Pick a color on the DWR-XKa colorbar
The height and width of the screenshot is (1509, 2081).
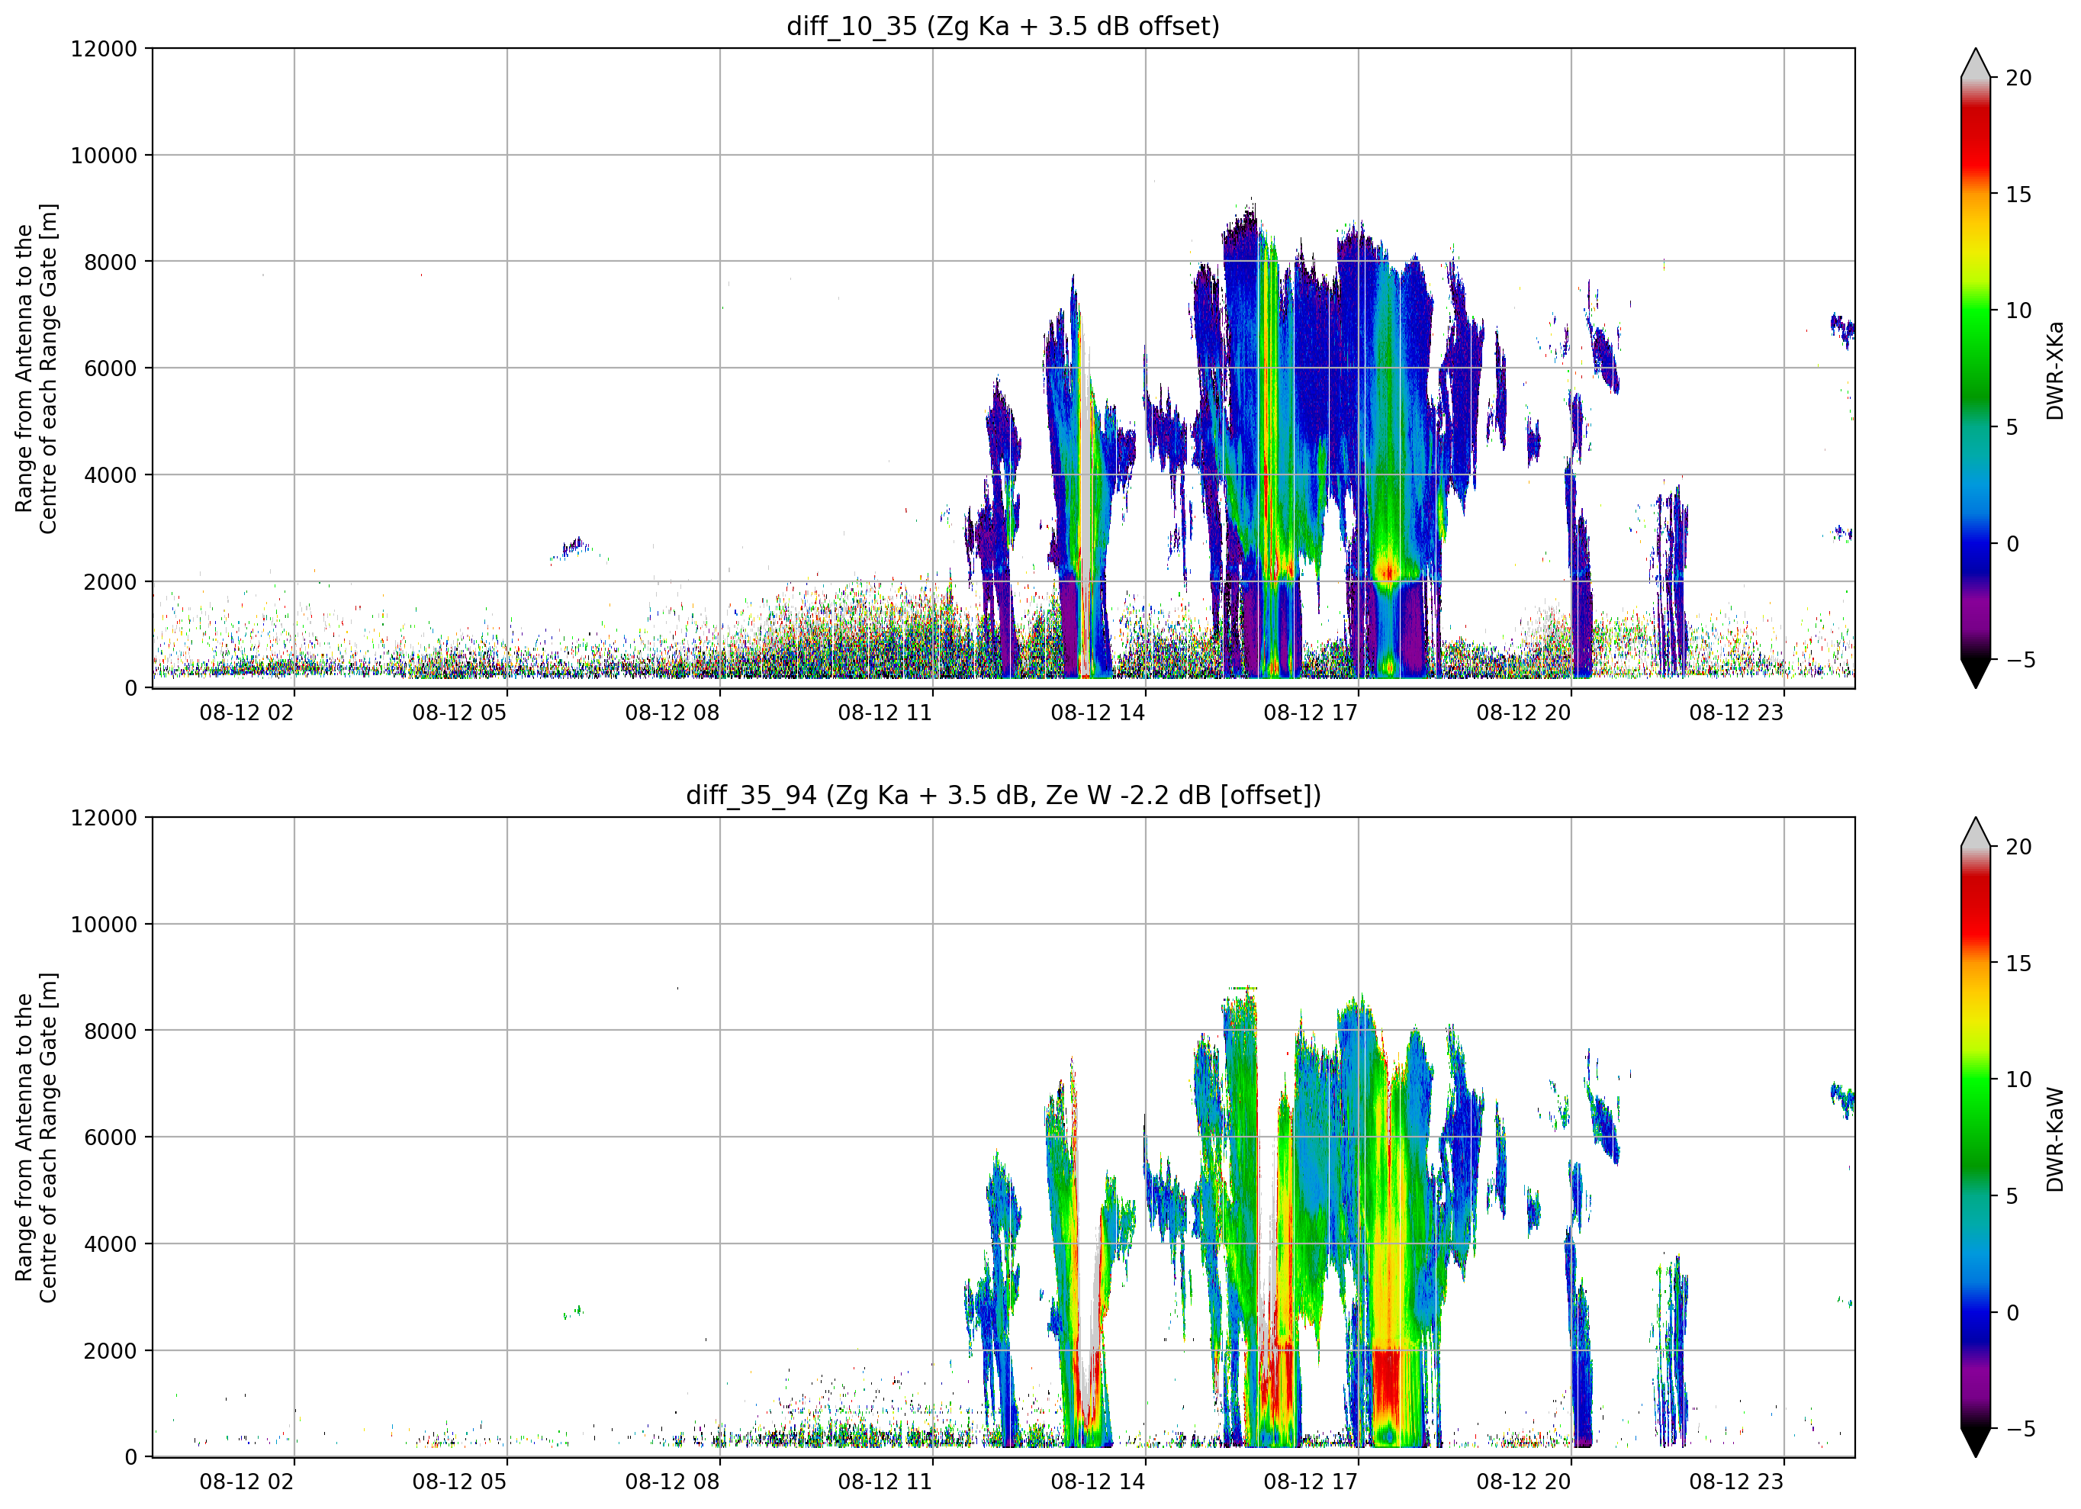coord(1976,368)
